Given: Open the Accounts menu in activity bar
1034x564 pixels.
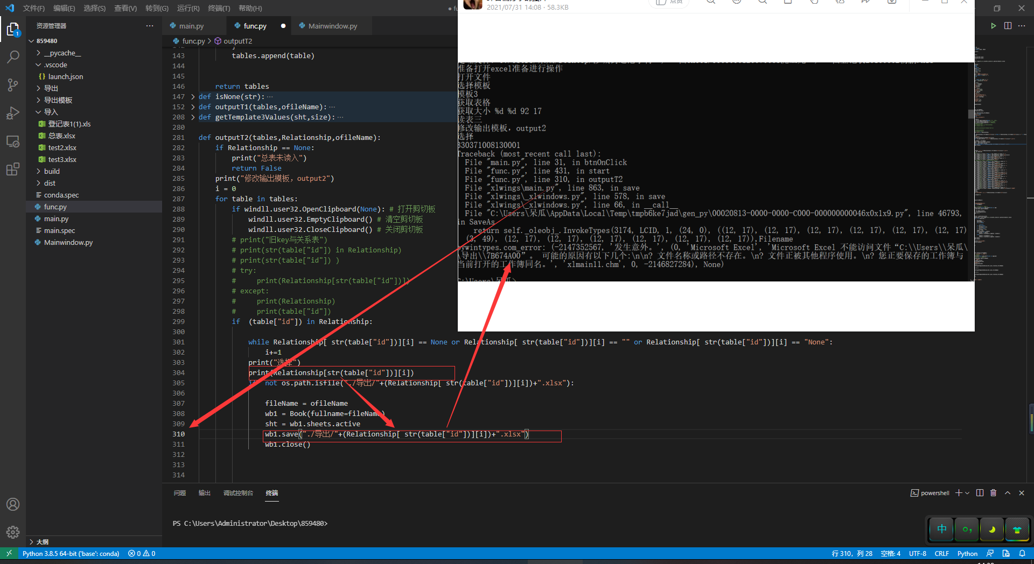Looking at the screenshot, I should 13,504.
